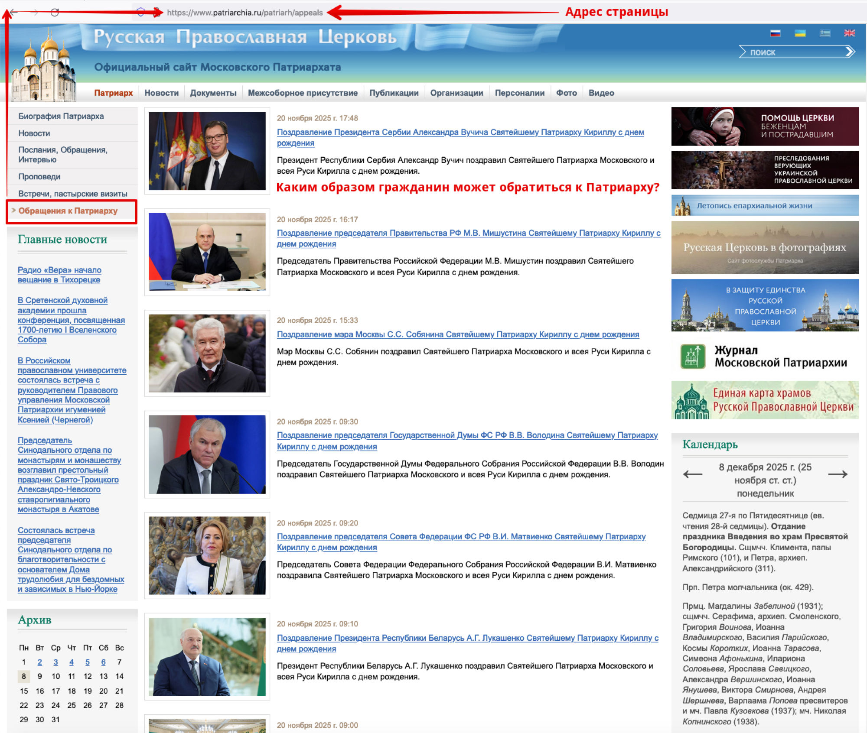This screenshot has height=733, width=867.
Task: Click the Russian flag language icon
Action: pyautogui.click(x=775, y=33)
